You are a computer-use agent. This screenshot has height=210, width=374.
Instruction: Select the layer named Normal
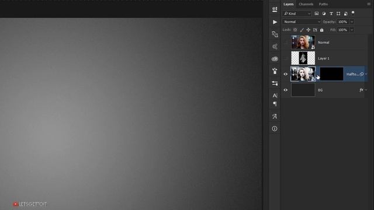click(x=323, y=43)
